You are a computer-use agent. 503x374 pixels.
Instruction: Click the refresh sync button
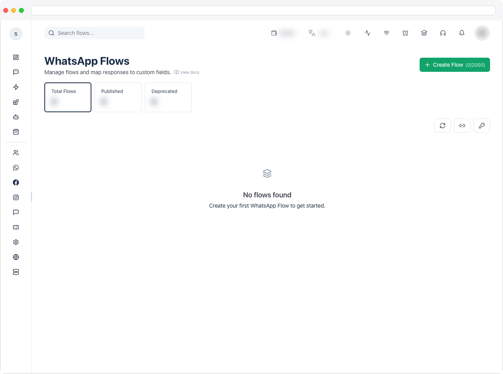pyautogui.click(x=443, y=126)
